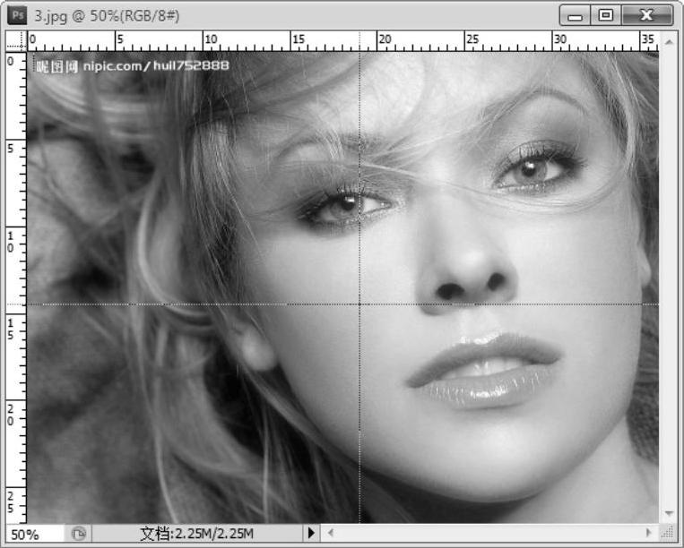Click the window resize grip corner
The image size is (684, 548).
pos(669,534)
